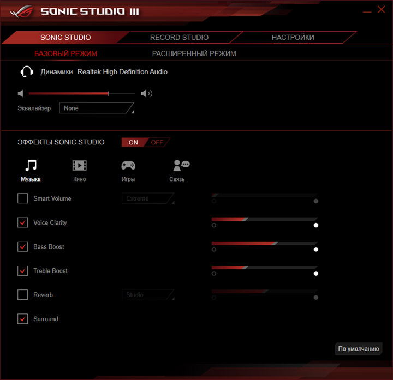Switch to the RECORD STUDIO tab
This screenshot has width=393, height=380.
[x=179, y=37]
